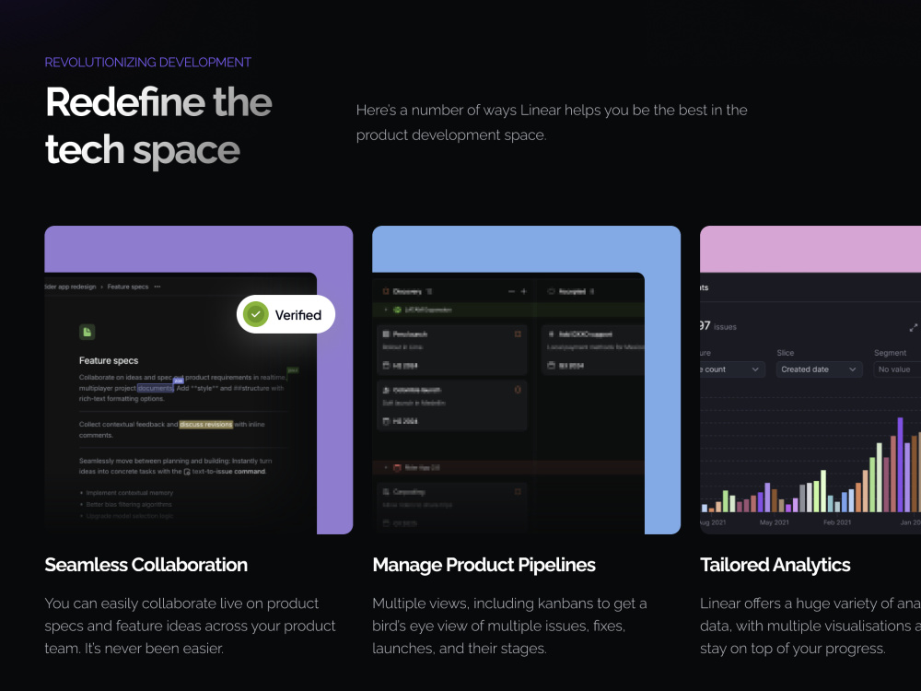Click the calendar icon on first Discovery card
Viewport: 921px width, 691px height.
tap(386, 366)
